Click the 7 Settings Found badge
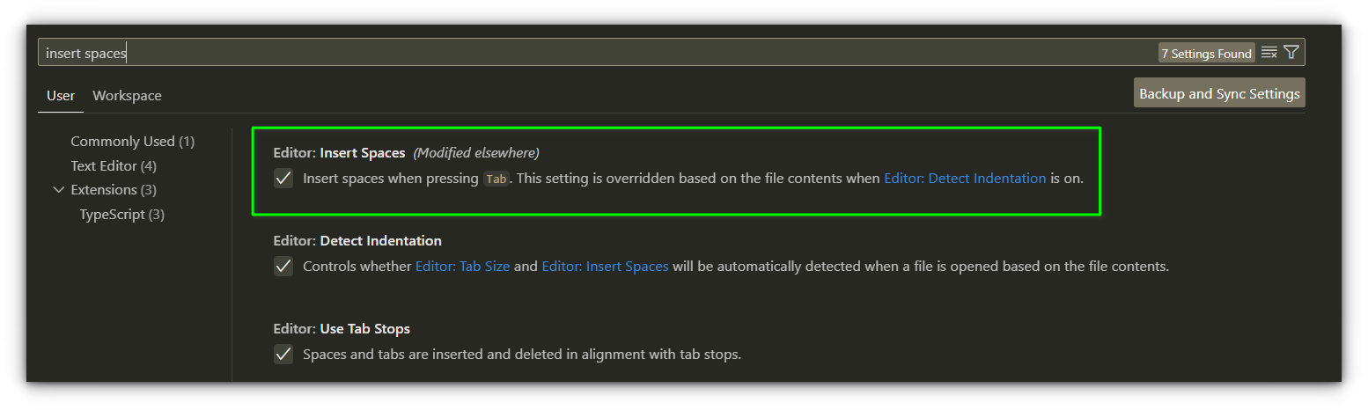1368x410 pixels. point(1206,54)
